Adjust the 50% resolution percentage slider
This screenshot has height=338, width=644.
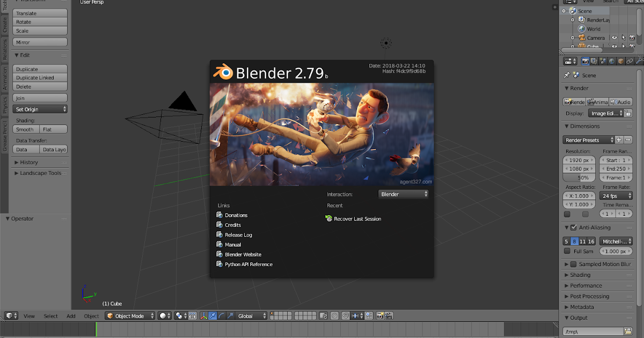tap(579, 178)
